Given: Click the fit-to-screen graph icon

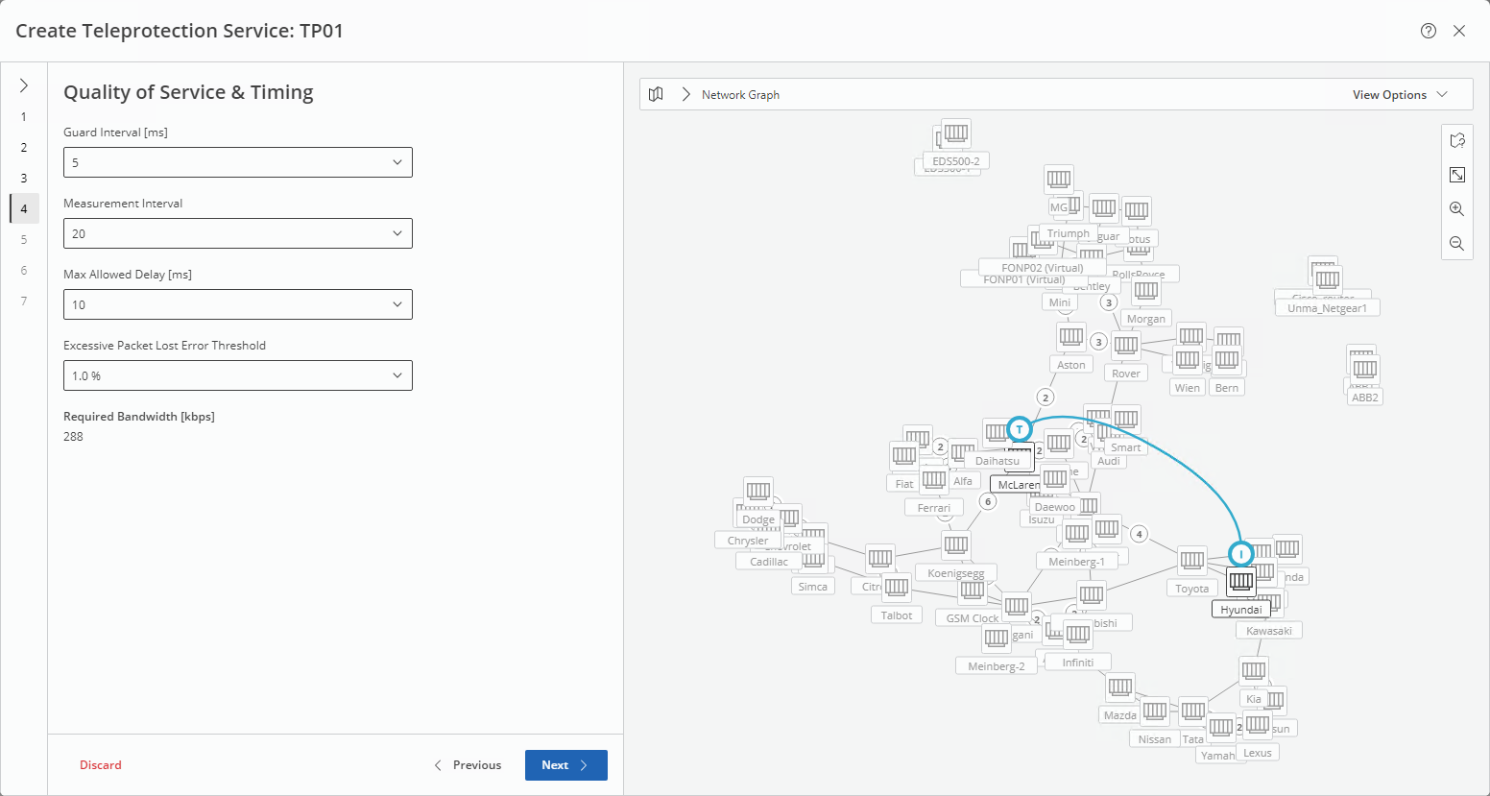Looking at the screenshot, I should (x=1456, y=175).
